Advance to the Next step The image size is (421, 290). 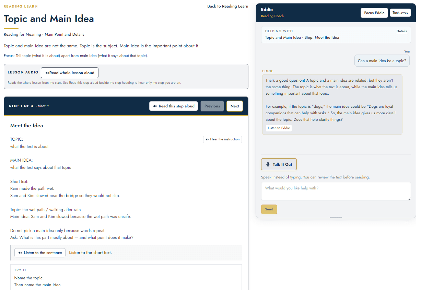pyautogui.click(x=235, y=106)
